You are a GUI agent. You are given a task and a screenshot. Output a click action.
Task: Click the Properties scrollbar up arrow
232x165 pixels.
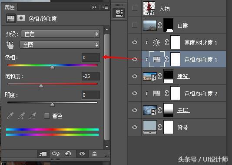coord(107,30)
